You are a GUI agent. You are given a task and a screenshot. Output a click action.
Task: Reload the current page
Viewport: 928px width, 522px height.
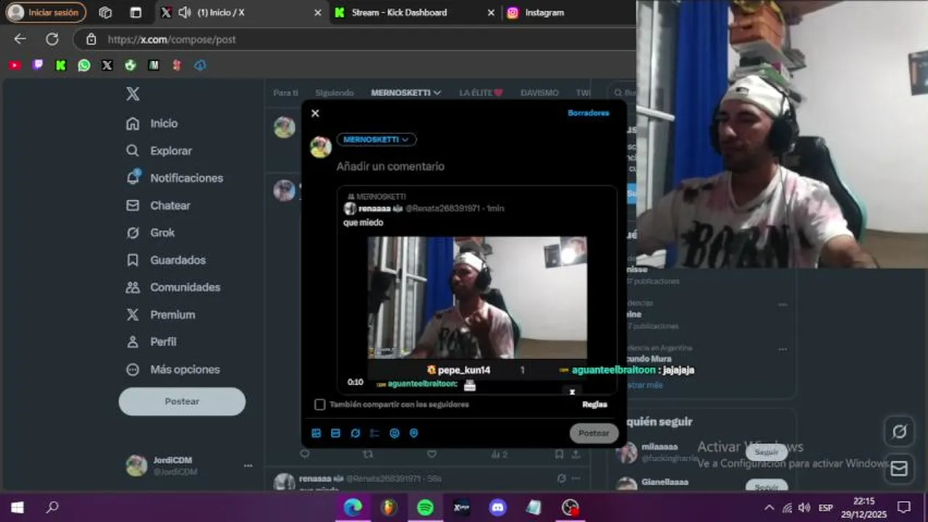coord(52,39)
